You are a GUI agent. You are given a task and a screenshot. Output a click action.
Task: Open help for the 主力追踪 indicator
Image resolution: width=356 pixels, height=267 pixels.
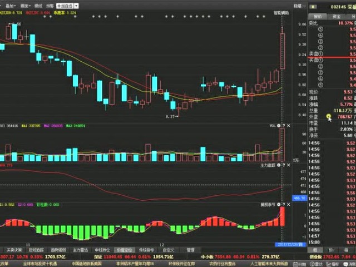(284, 165)
